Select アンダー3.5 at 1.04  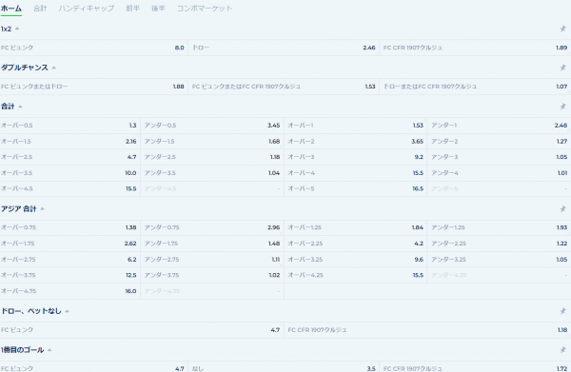click(x=212, y=173)
